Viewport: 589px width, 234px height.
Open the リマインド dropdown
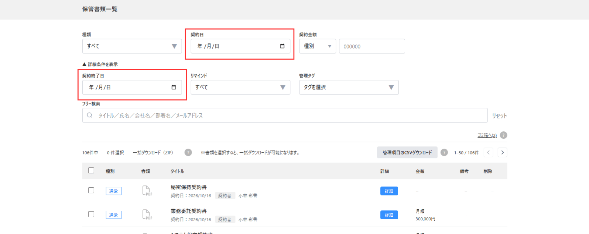[x=240, y=87]
